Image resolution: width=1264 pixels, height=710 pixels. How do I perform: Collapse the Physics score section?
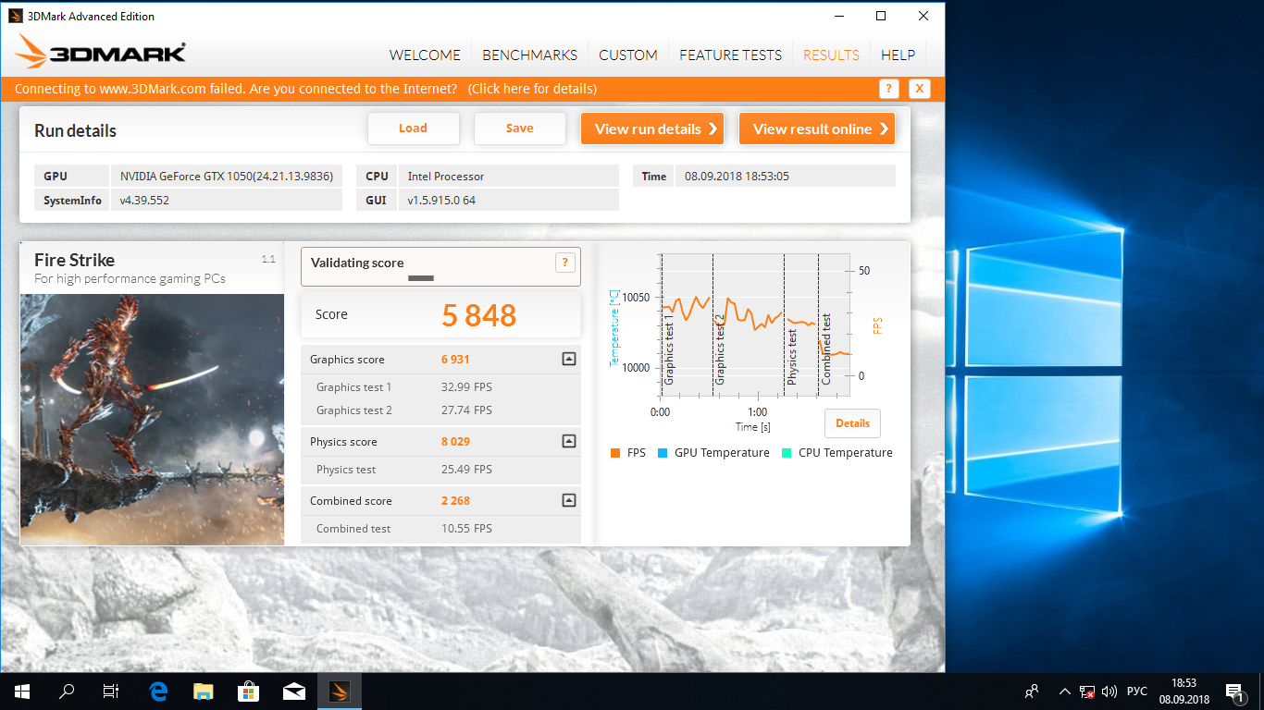click(x=569, y=441)
